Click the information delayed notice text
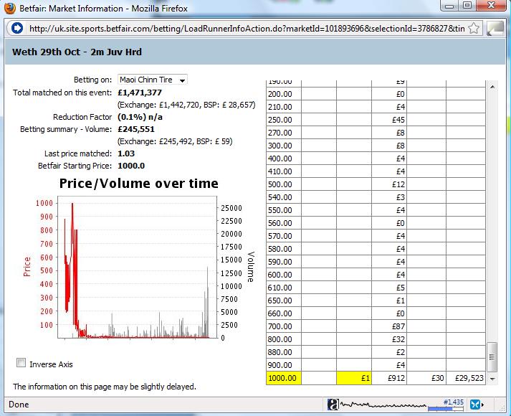 pyautogui.click(x=105, y=387)
